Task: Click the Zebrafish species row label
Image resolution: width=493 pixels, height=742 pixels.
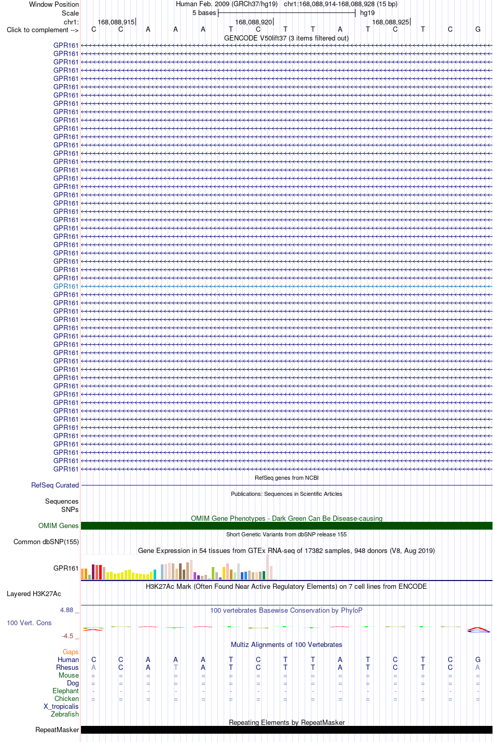Action: point(65,714)
